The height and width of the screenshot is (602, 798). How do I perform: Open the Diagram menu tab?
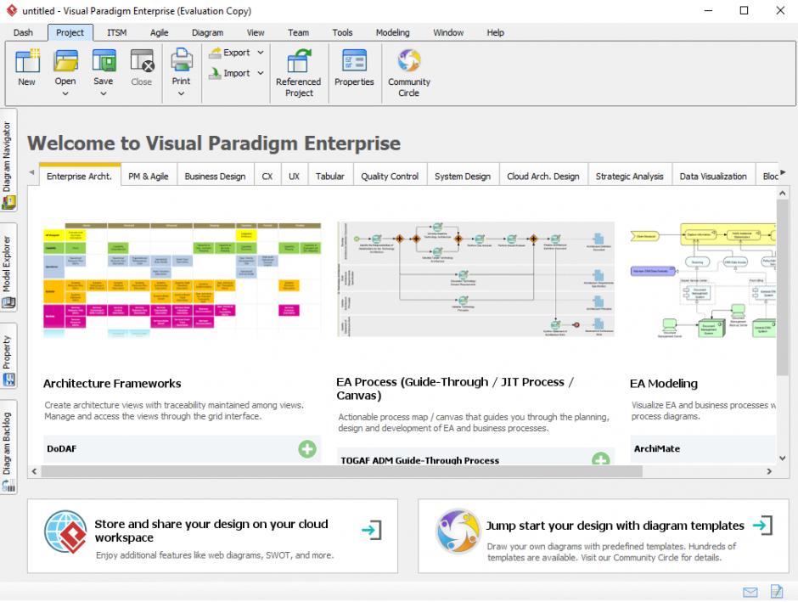pyautogui.click(x=208, y=32)
